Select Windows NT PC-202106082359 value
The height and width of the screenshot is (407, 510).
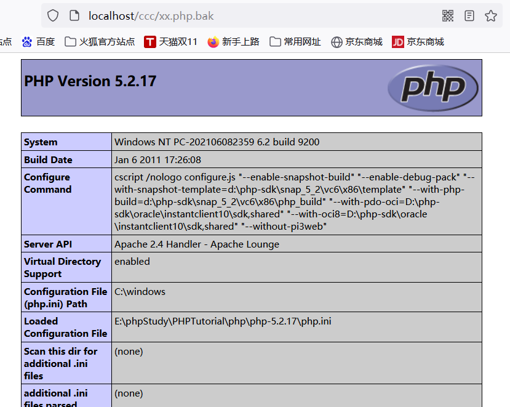click(217, 142)
